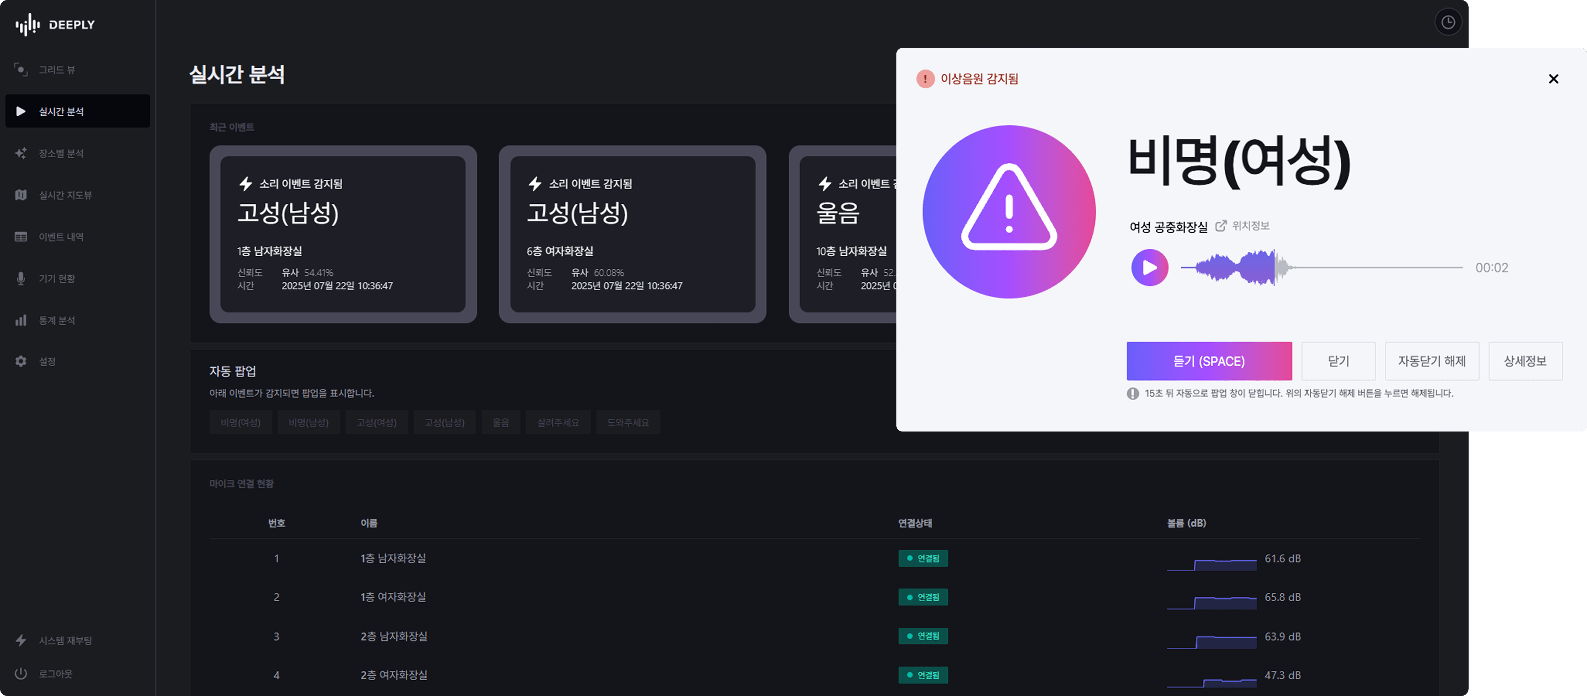Click the clock history icon at top right
Screen dimensions: 1587x696
pyautogui.click(x=1448, y=22)
